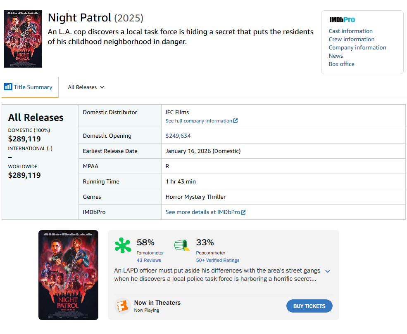This screenshot has height=334, width=407.
Task: Click the $249,634 domestic opening link
Action: (x=178, y=136)
